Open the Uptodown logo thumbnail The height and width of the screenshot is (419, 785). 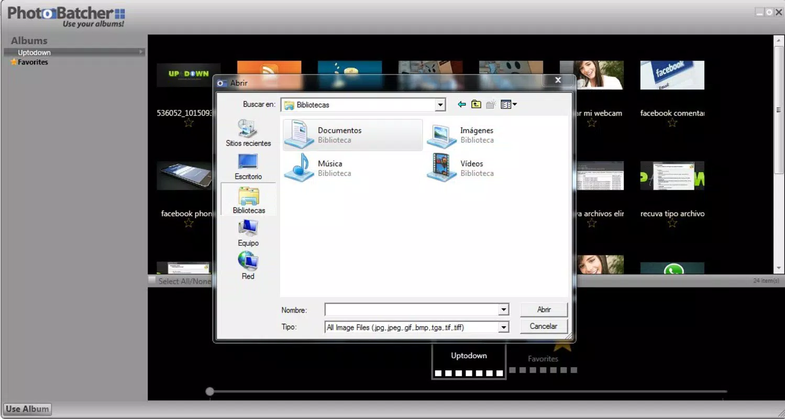(x=189, y=74)
